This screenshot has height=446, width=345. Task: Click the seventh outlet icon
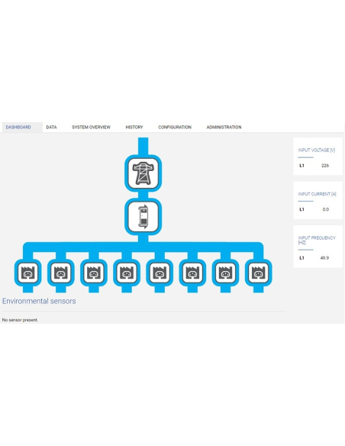(x=225, y=273)
